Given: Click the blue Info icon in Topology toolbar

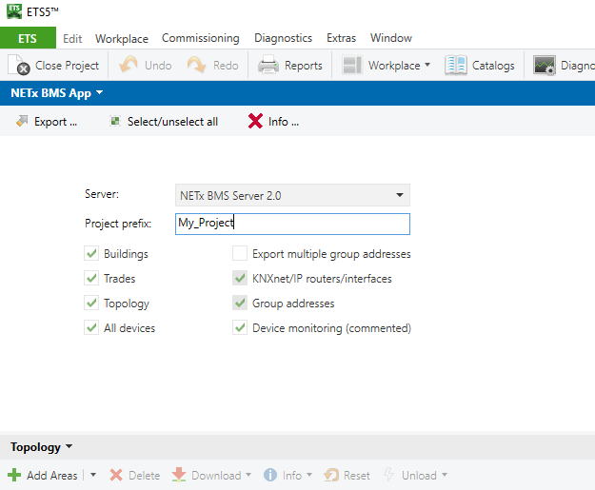Looking at the screenshot, I should coord(270,475).
